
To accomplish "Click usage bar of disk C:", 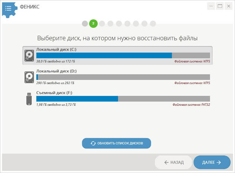I will tap(123, 55).
